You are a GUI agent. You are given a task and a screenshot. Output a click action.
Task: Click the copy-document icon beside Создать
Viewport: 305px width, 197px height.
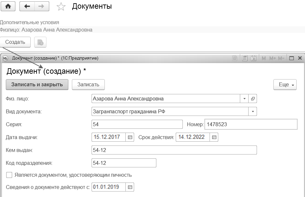pyautogui.click(x=40, y=42)
